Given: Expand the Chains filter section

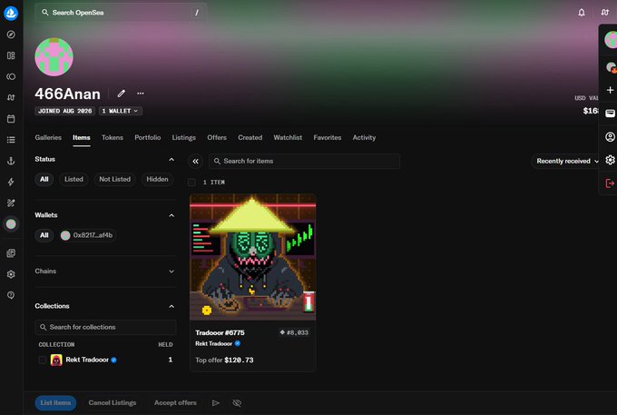Looking at the screenshot, I should click(x=171, y=272).
